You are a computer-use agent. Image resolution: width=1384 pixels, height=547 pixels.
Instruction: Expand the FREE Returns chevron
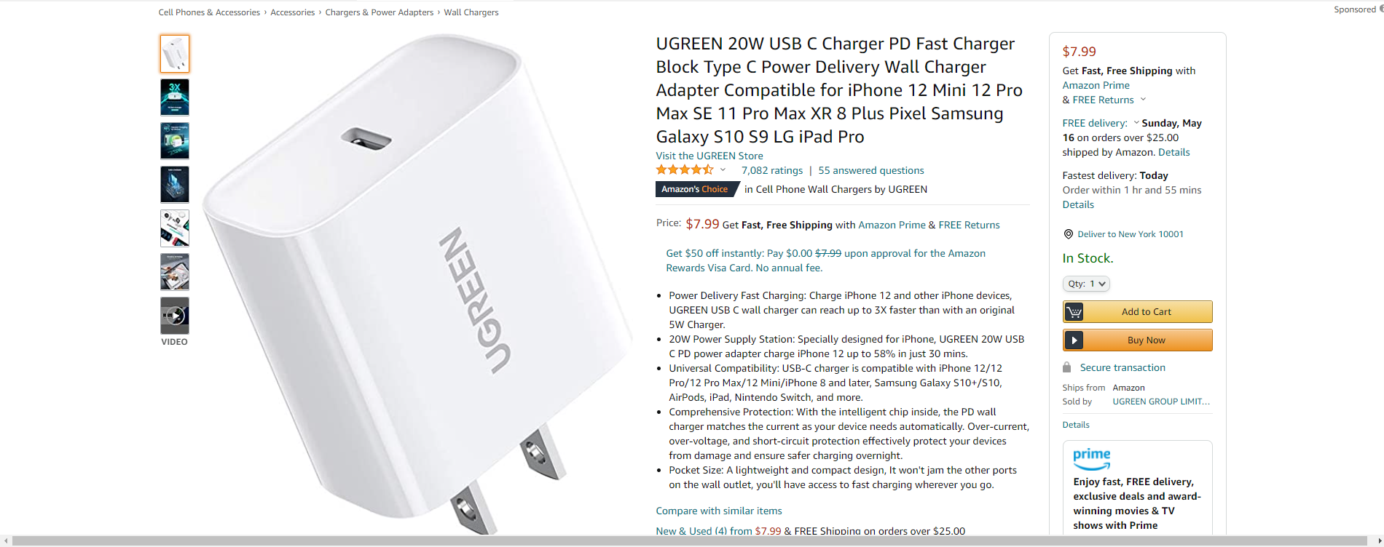click(1143, 100)
